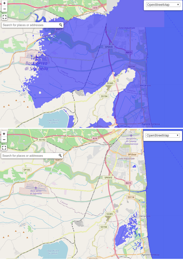Click the SP105 road shield on bottom map
Image resolution: width=183 pixels, height=260 pixels.
coord(27,170)
